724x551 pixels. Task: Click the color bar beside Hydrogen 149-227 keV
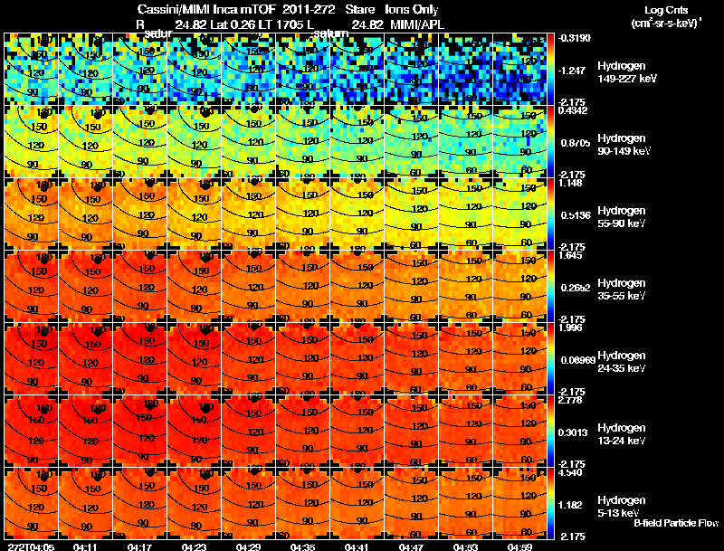click(x=551, y=69)
